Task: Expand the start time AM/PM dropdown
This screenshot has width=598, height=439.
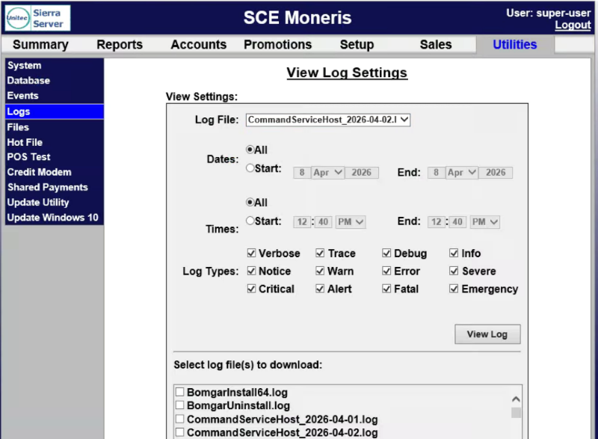Action: coord(351,222)
